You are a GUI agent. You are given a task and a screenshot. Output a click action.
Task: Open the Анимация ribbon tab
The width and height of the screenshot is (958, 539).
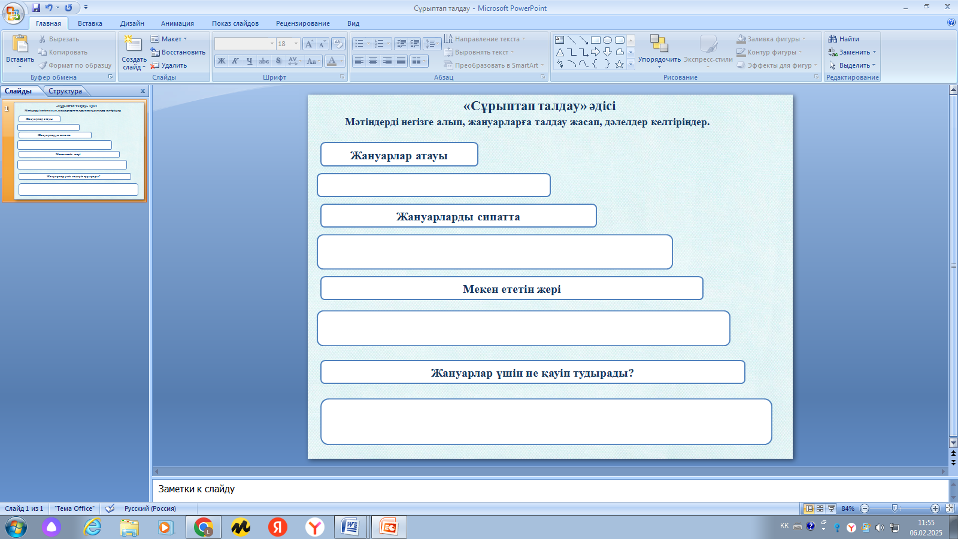point(177,23)
